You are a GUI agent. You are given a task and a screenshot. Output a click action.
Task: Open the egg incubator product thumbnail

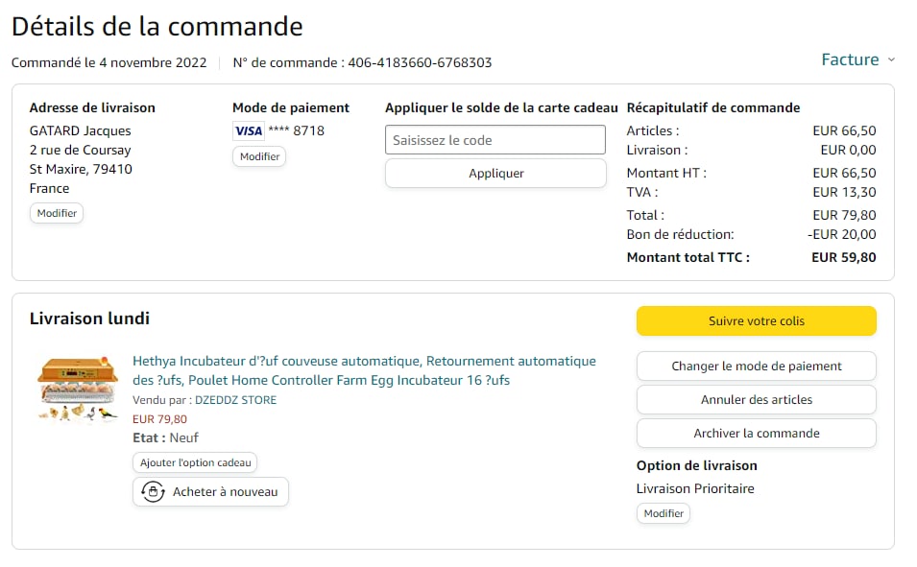(78, 390)
